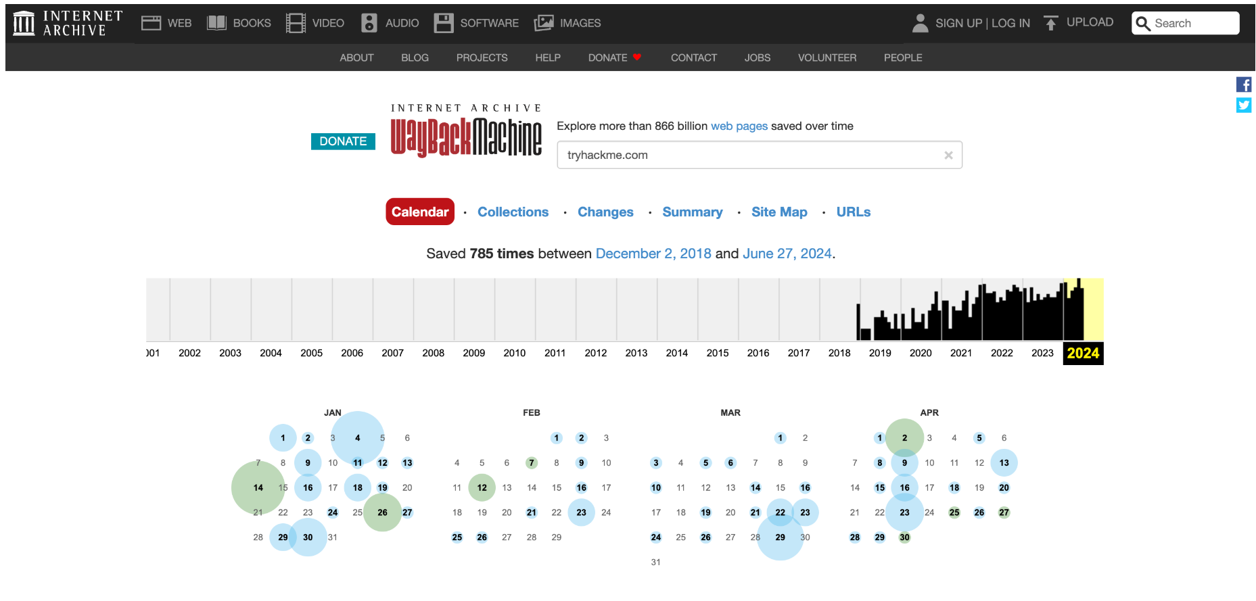Click the user avatar icon
This screenshot has width=1256, height=601.
[x=920, y=23]
